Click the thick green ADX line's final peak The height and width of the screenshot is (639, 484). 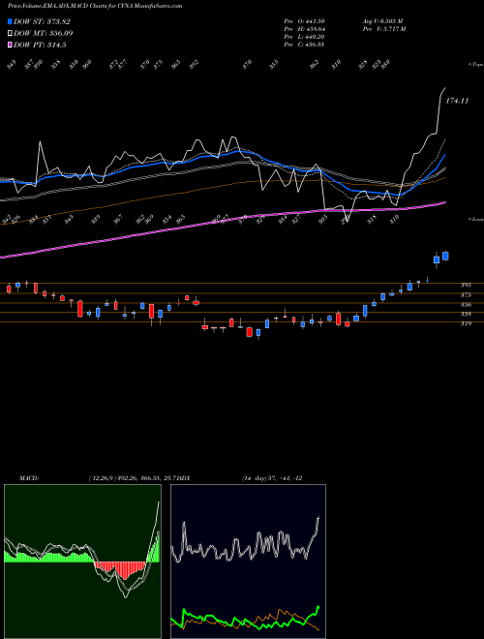coord(318,607)
